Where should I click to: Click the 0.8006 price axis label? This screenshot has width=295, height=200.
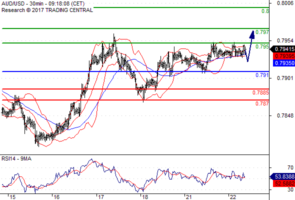[285, 3]
